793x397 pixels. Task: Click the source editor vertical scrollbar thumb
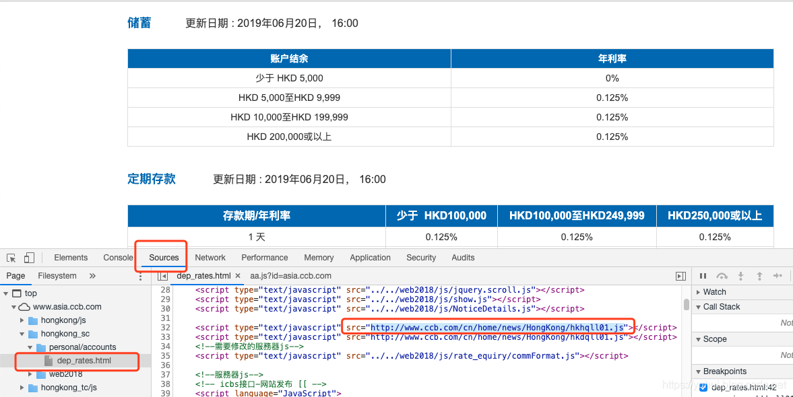tap(687, 305)
